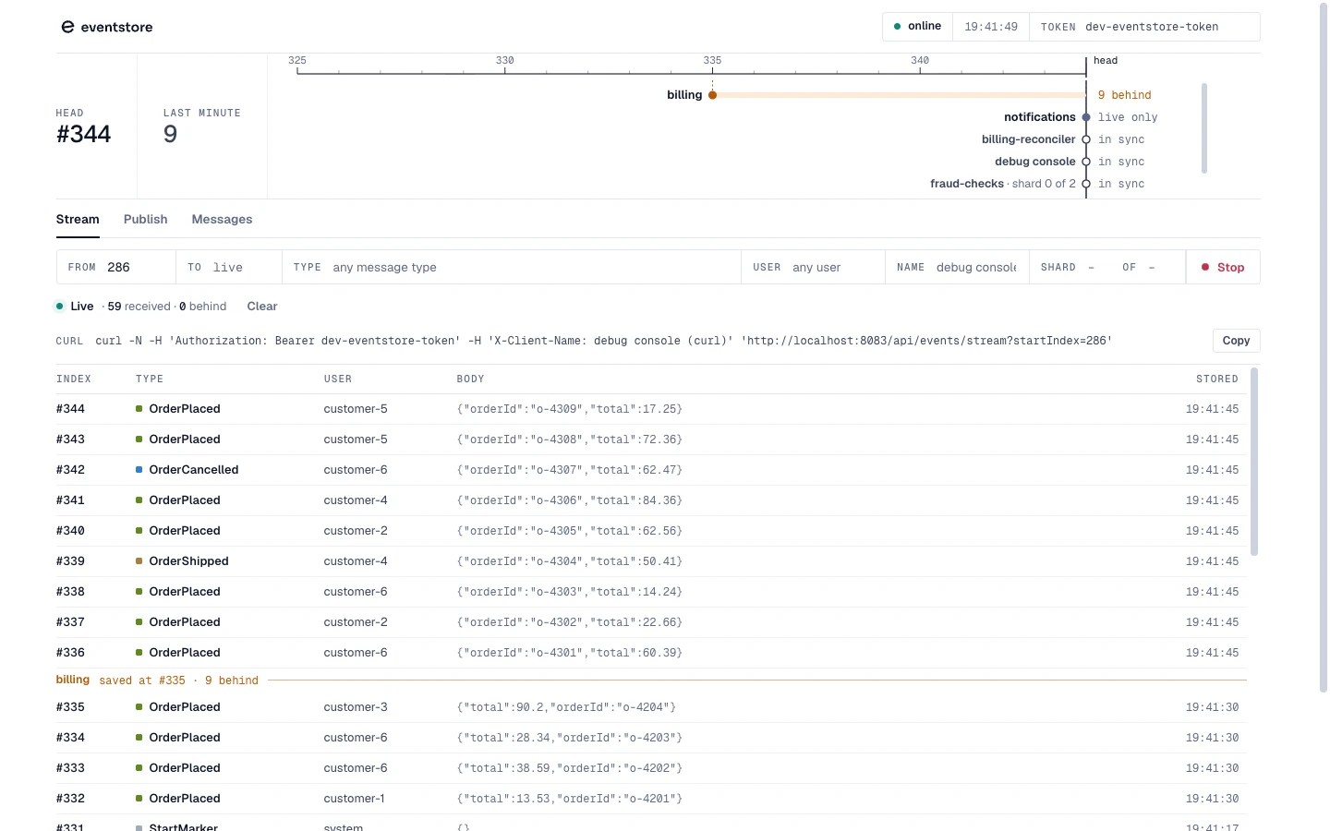Screen dimensions: 1330x831
Task: Stop the live stream
Action: [1223, 267]
